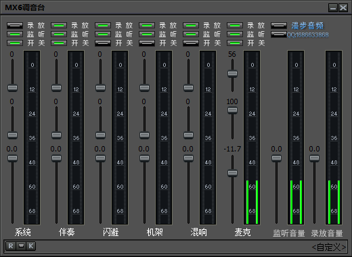Click the 监听音量 level meter
Viewport: 352px width, 257px height.
coord(296,137)
